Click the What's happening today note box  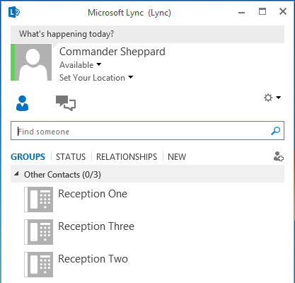147,34
